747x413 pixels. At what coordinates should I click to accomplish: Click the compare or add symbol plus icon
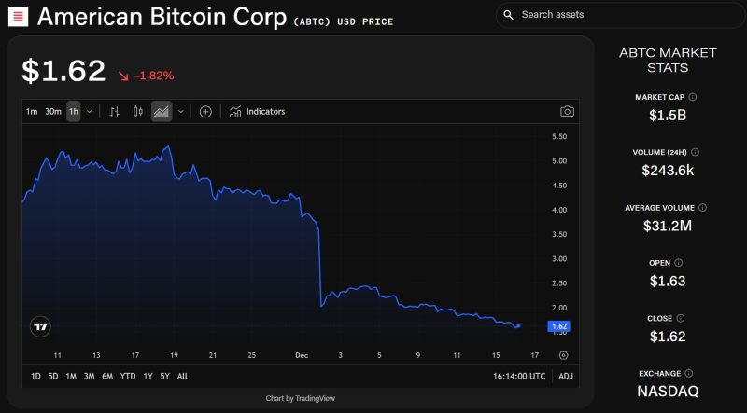click(205, 112)
